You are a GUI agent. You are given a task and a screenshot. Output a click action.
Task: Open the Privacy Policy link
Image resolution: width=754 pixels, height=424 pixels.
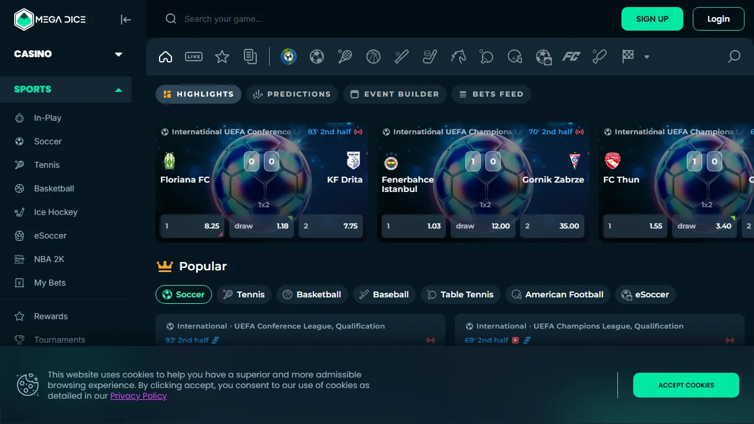138,396
